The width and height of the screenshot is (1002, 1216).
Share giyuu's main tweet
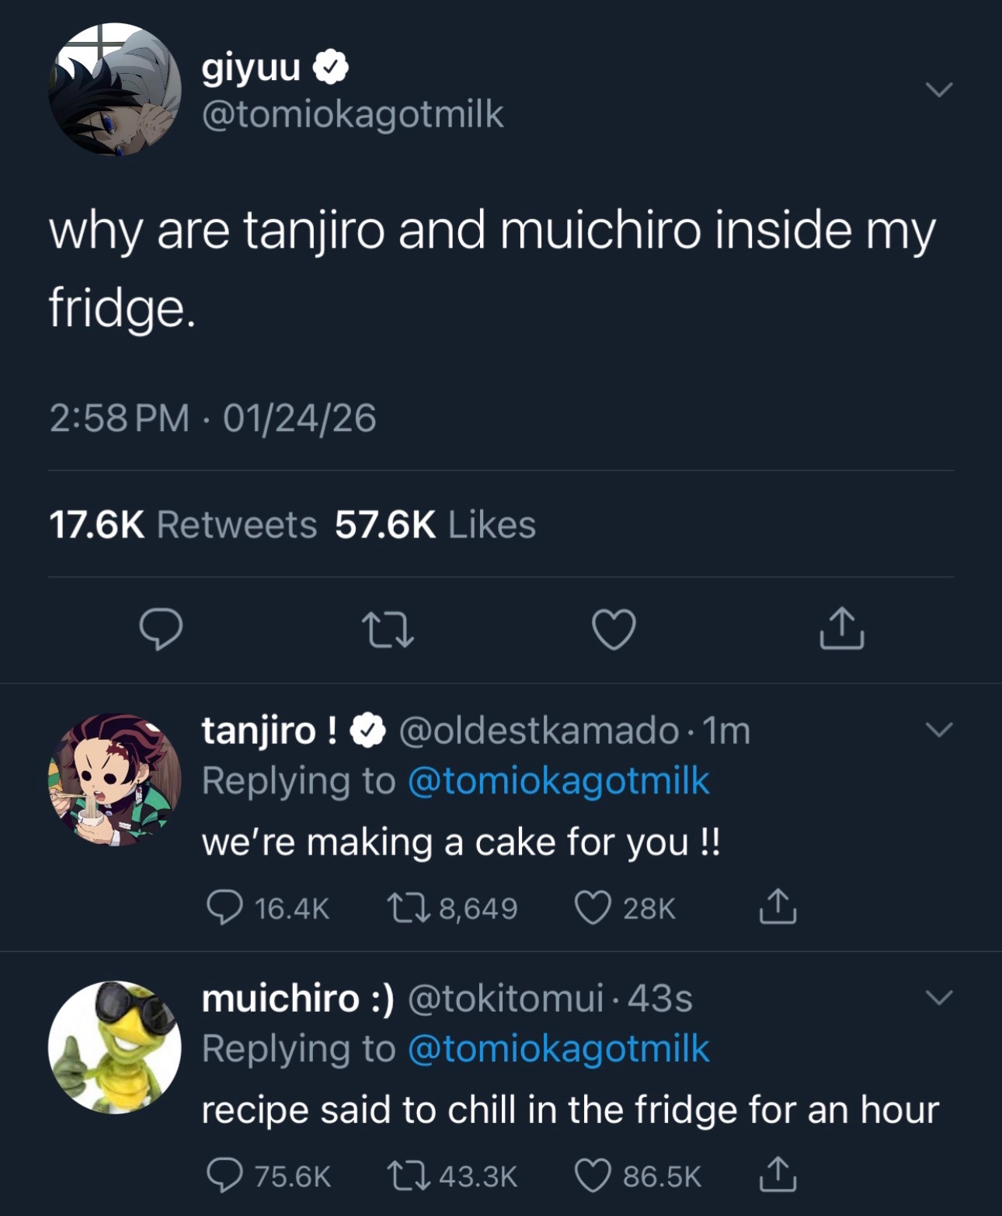(x=841, y=629)
